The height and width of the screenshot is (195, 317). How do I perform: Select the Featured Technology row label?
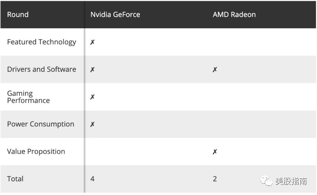click(42, 42)
